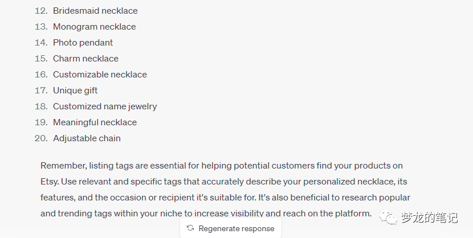The height and width of the screenshot is (238, 473).
Task: Select the Monogram necklace list item
Action: tap(94, 27)
